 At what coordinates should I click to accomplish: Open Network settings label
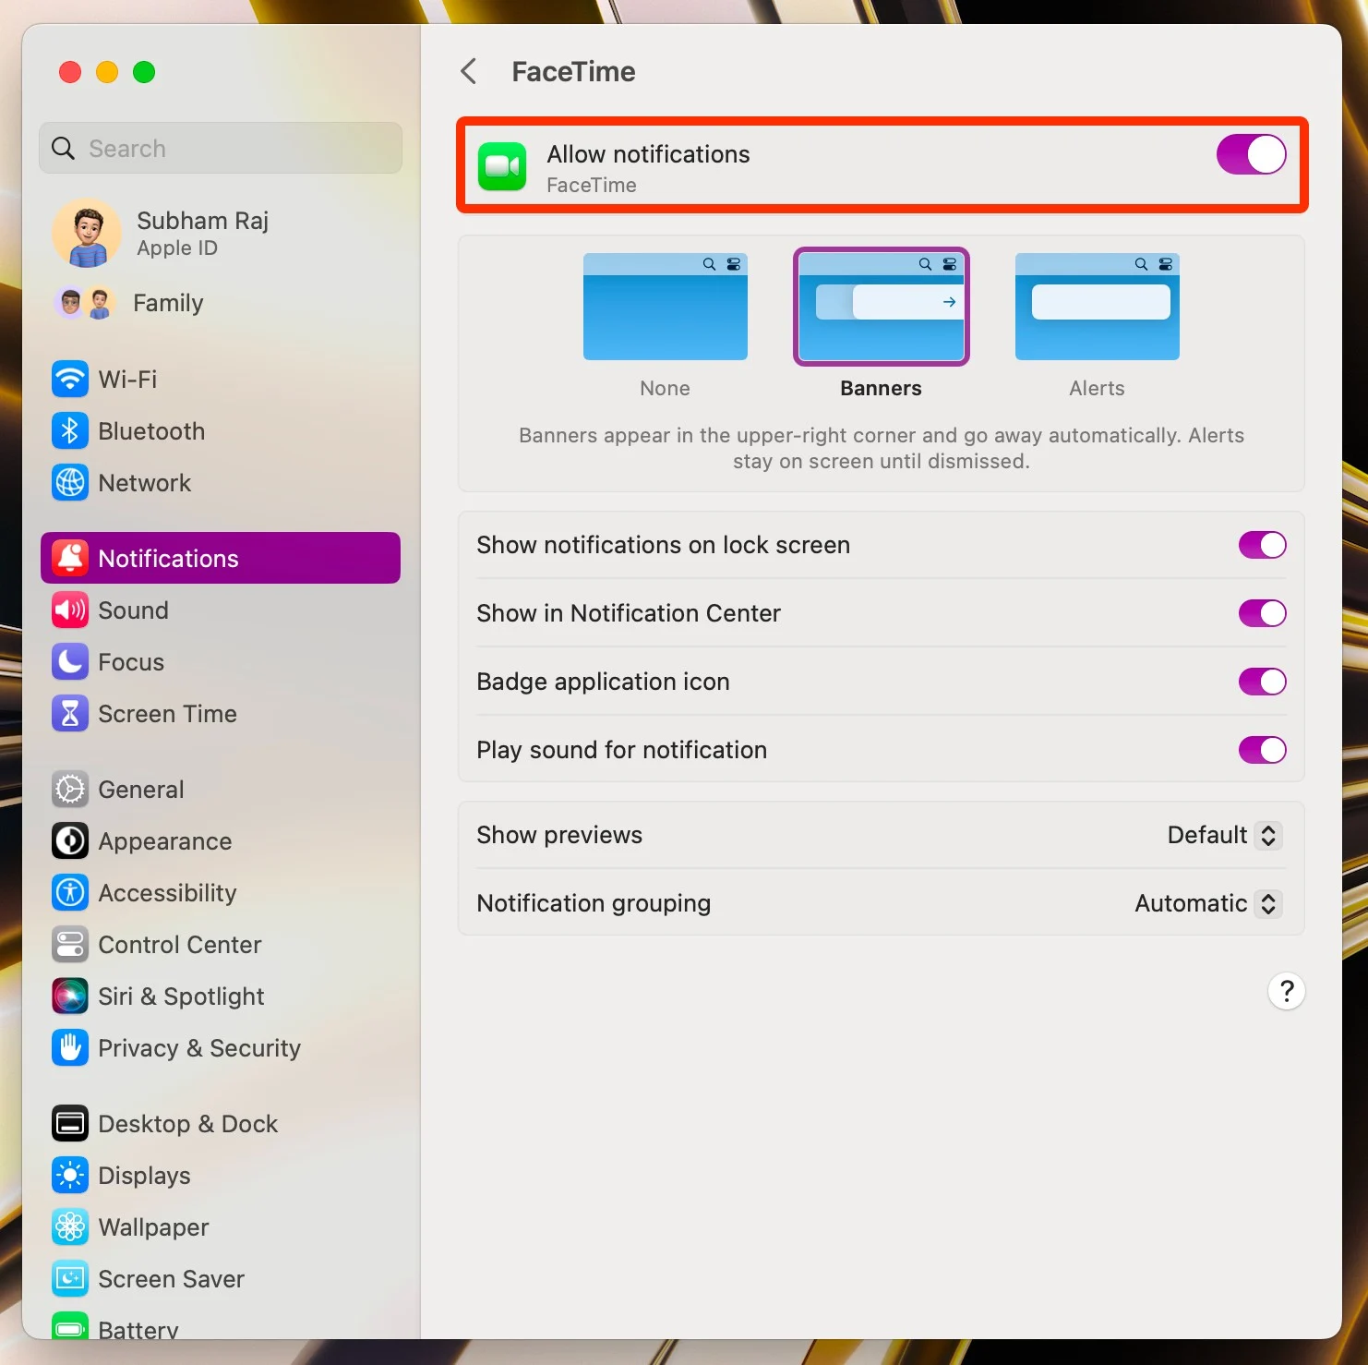[x=144, y=483]
